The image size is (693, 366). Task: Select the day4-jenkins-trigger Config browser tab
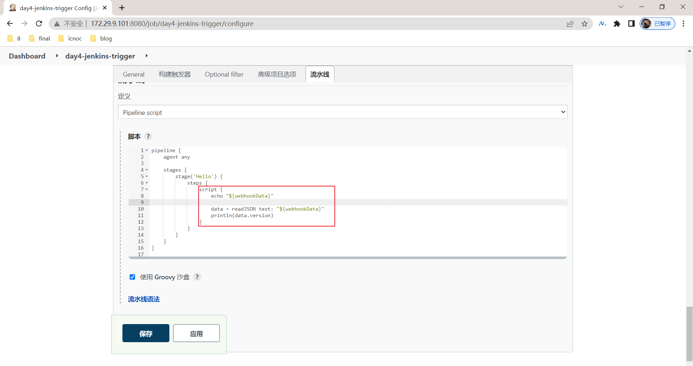click(x=58, y=8)
